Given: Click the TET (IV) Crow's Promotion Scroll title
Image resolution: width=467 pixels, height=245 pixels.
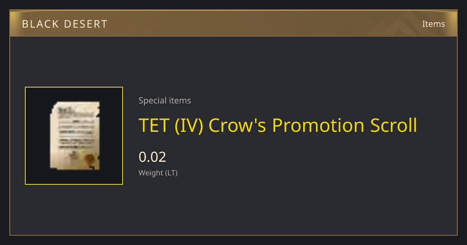Looking at the screenshot, I should point(278,126).
